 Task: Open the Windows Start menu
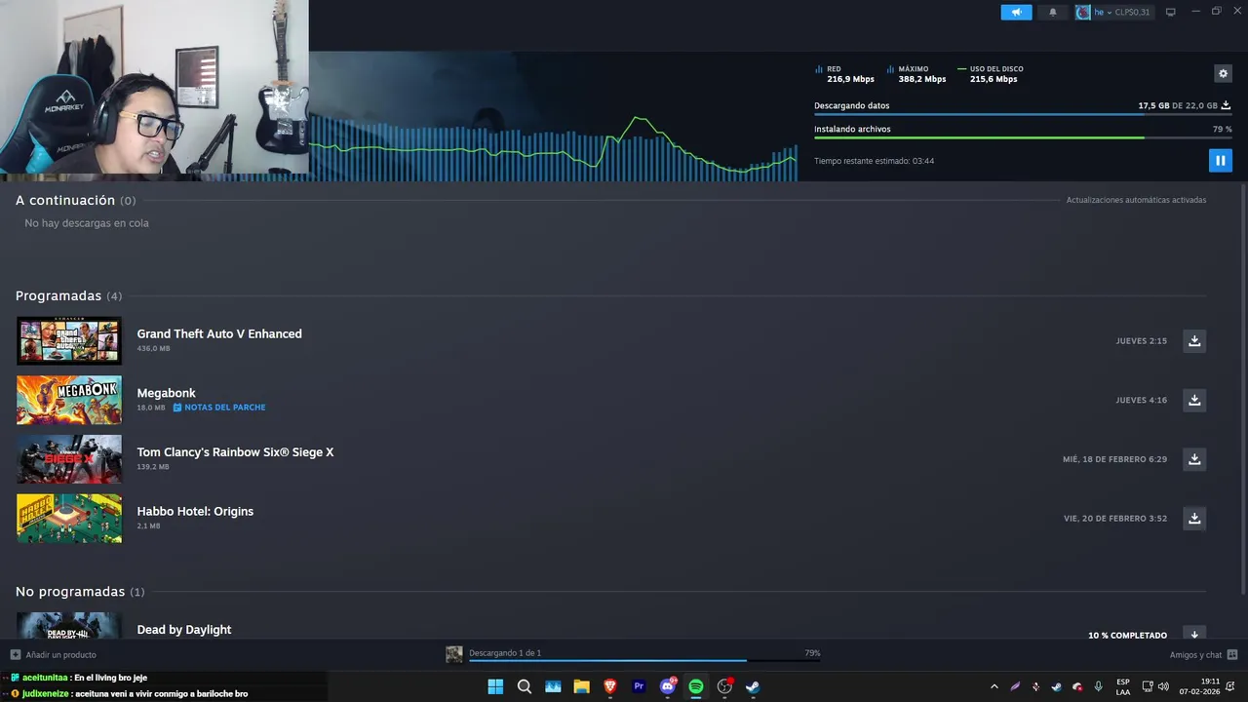point(495,686)
